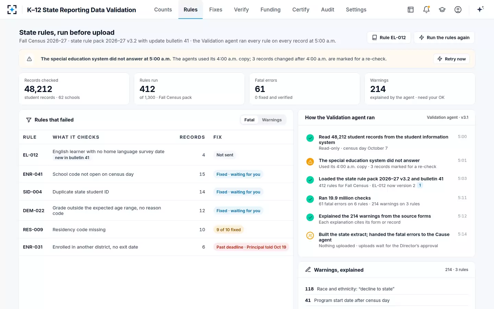Click the filter icon beside Rules that failed

point(29,120)
